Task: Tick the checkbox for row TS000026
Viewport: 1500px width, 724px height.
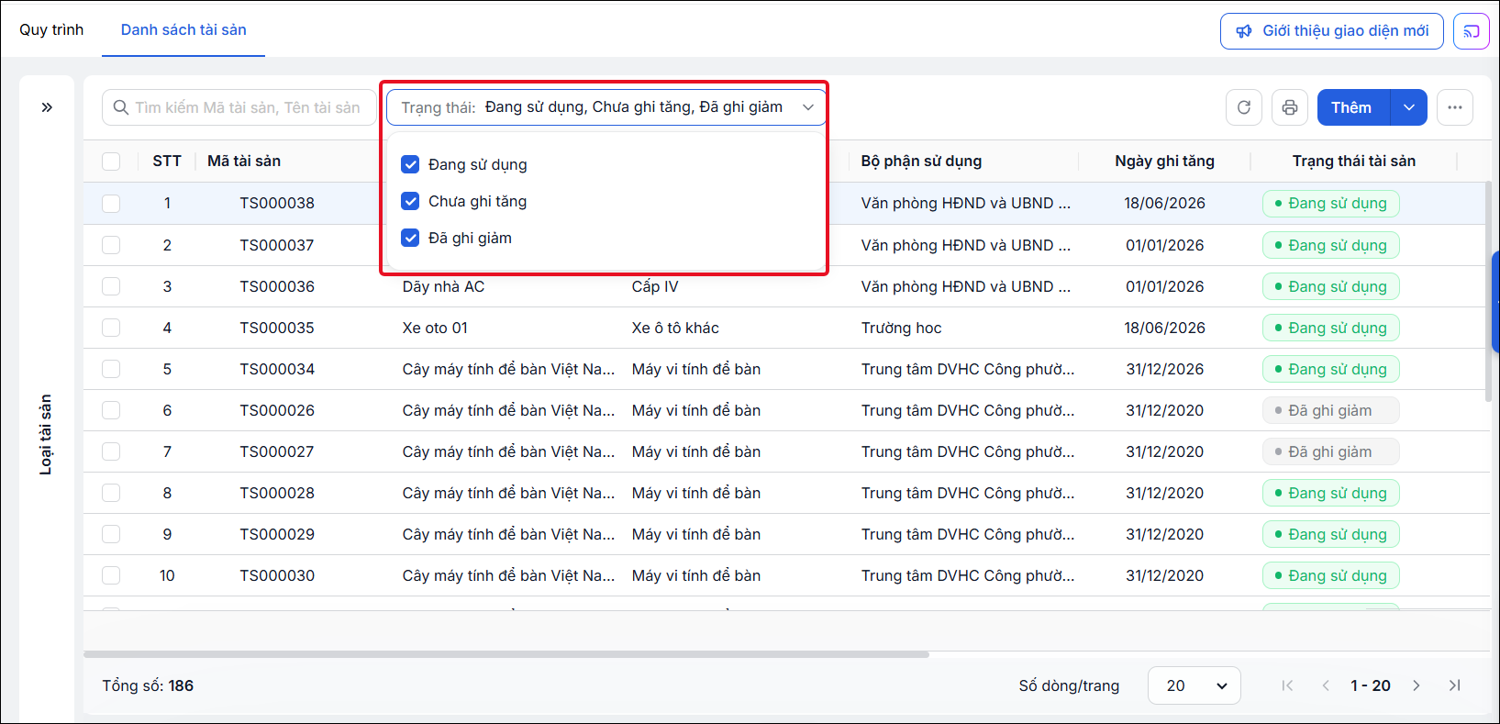Action: tap(111, 410)
